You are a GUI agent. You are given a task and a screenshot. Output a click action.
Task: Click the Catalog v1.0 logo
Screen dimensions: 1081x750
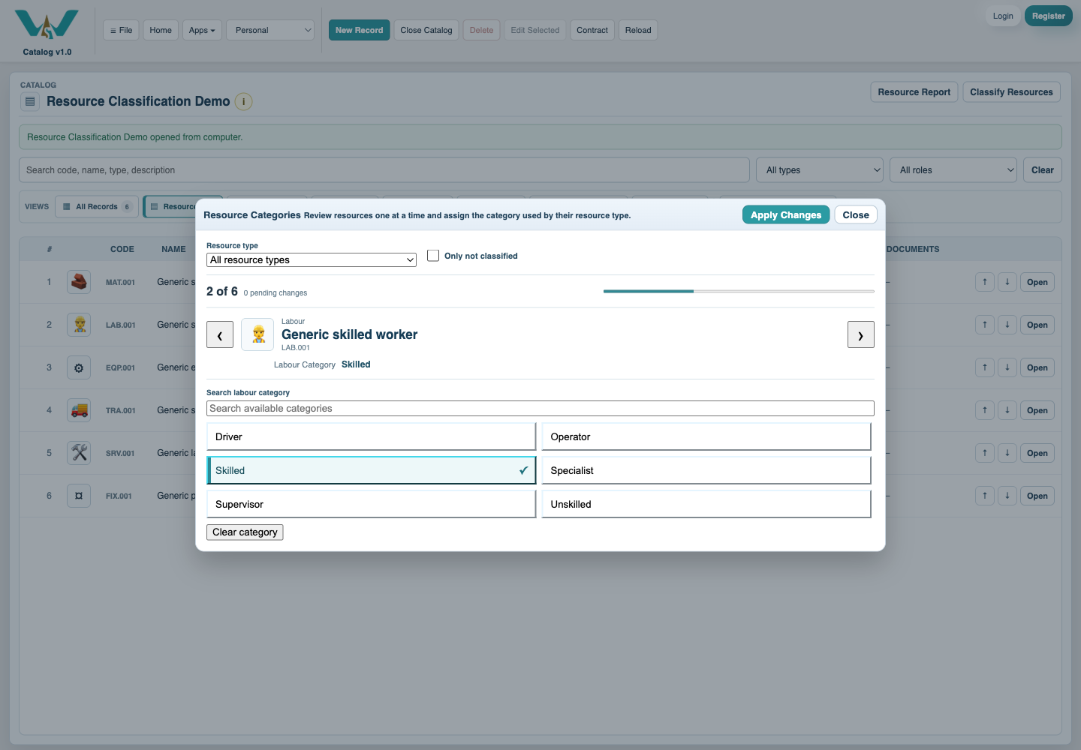47,32
